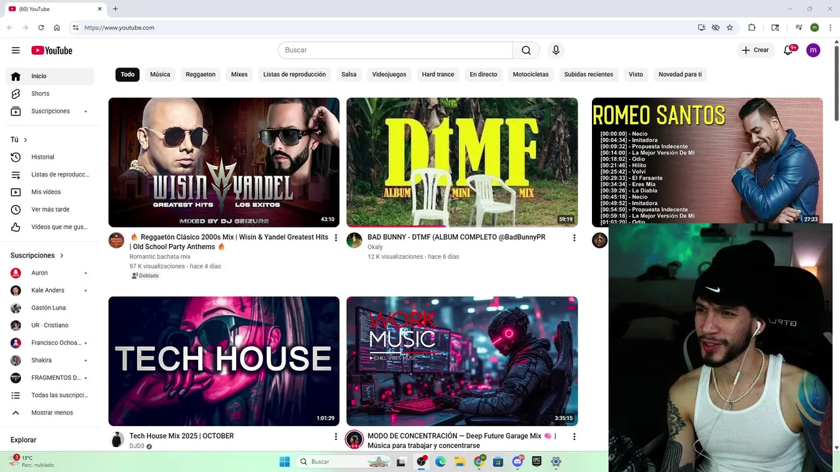
Task: Collapse subscriptions with Mostrar menos
Action: click(50, 413)
